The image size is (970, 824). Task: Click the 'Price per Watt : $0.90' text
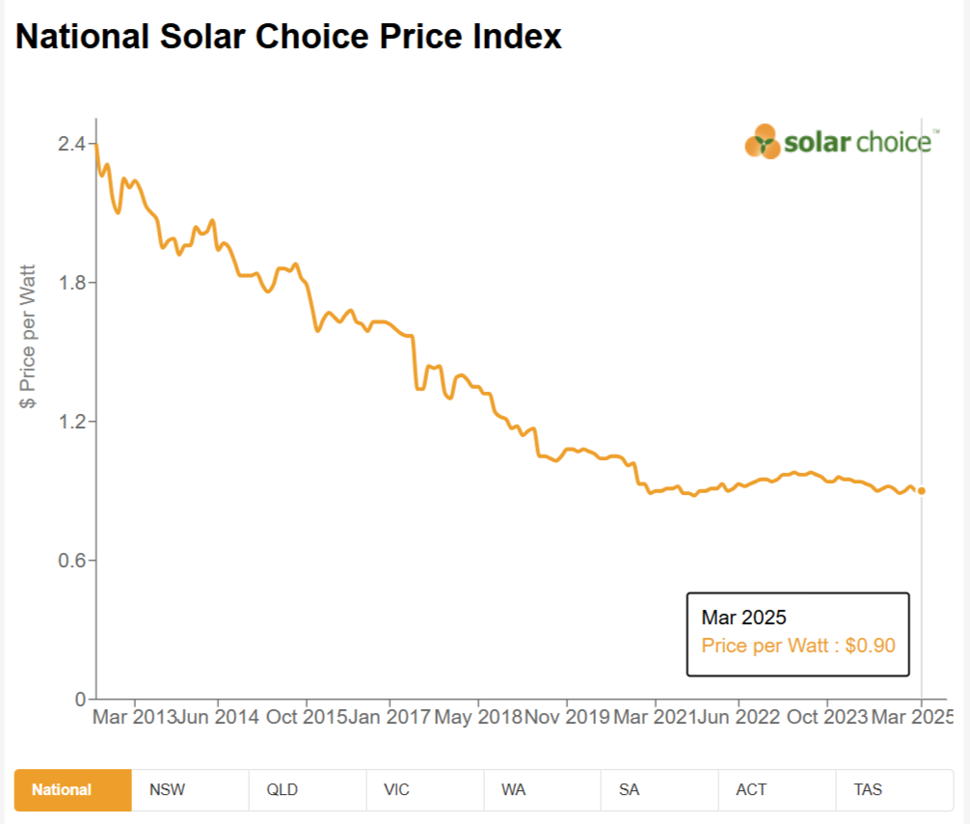tap(797, 645)
